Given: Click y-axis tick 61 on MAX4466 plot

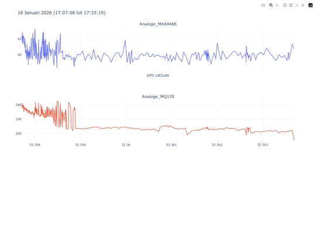Looking at the screenshot, I should point(19,39).
